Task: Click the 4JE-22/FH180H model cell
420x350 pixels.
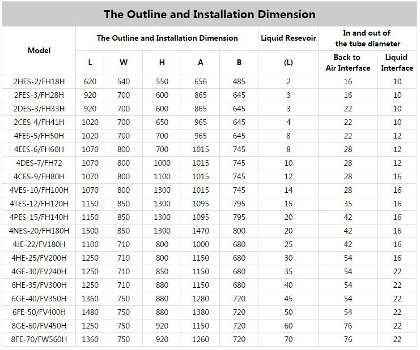Action: coord(39,244)
